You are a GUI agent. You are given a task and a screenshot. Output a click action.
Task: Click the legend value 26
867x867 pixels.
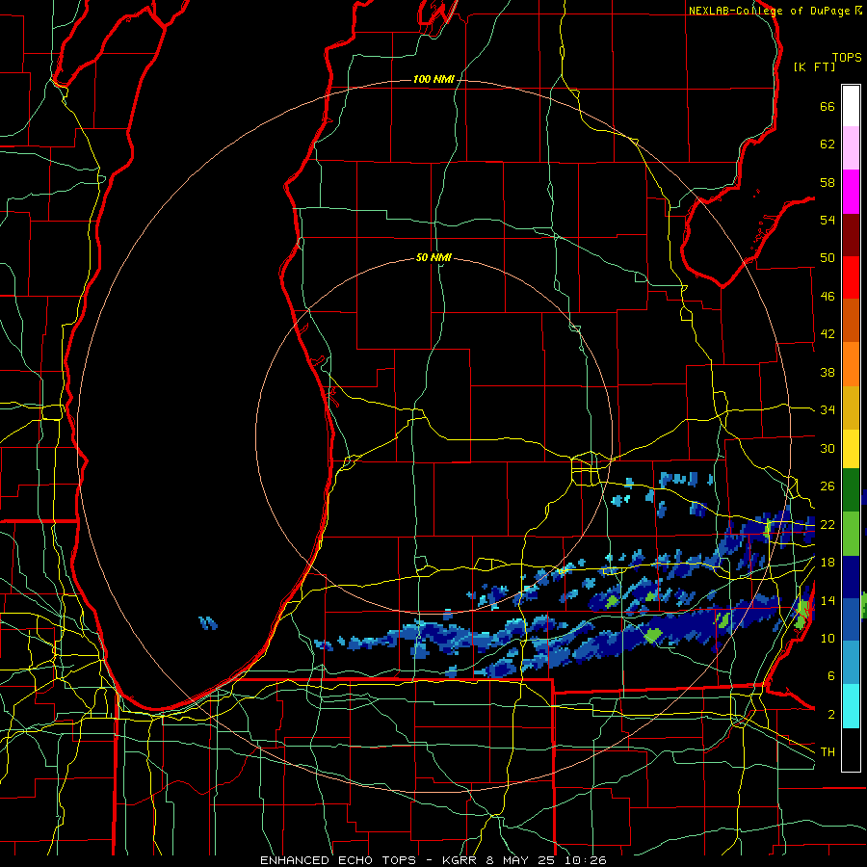828,486
